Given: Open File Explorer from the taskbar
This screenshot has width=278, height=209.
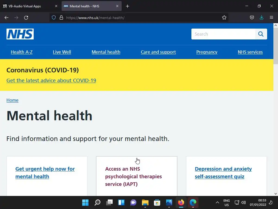Looking at the screenshot, I should [145, 202].
